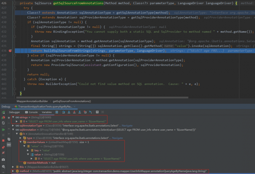Click the update running application icon
The image size is (255, 174).
click(3, 123)
